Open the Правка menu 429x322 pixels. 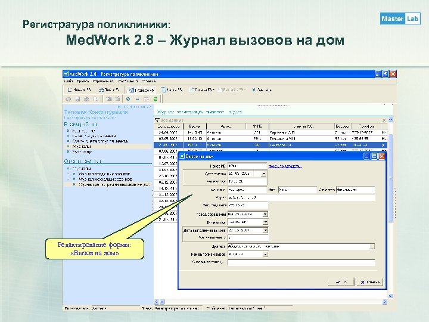tap(83, 81)
